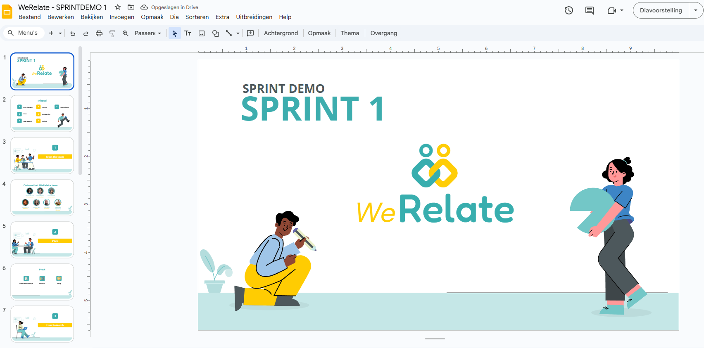The height and width of the screenshot is (348, 704).
Task: Star the WeRelate presentation
Action: point(118,7)
